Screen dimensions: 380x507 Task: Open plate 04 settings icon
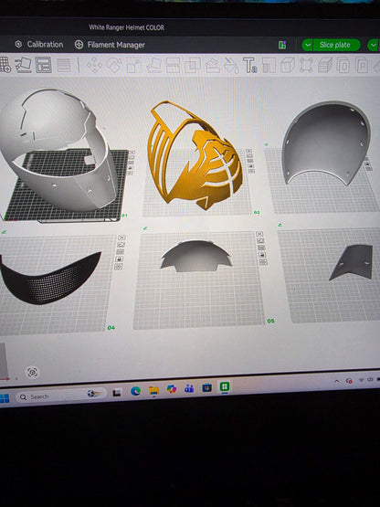[x=119, y=267]
